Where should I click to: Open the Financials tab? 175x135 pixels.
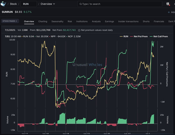coord(159,21)
